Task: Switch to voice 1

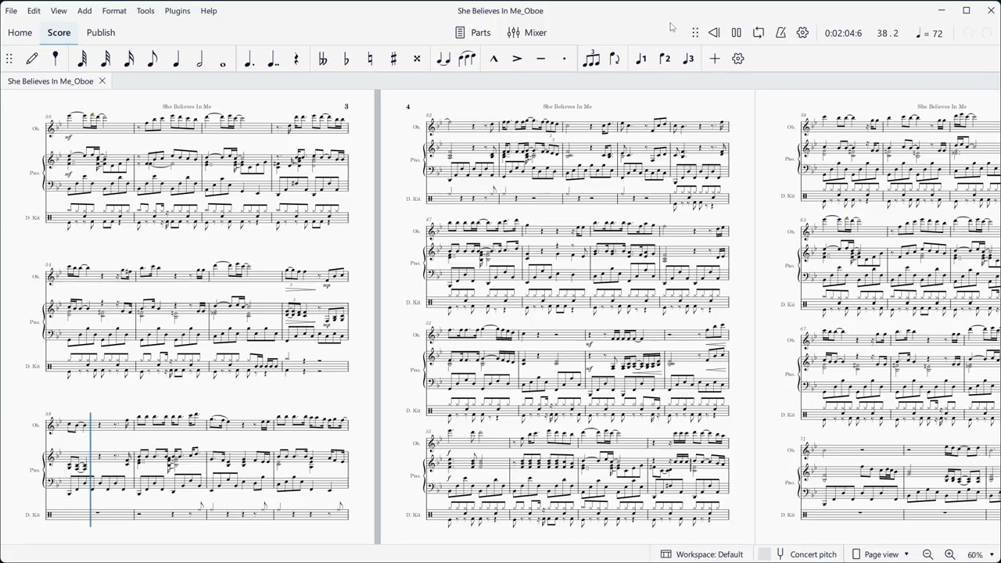Action: point(641,59)
